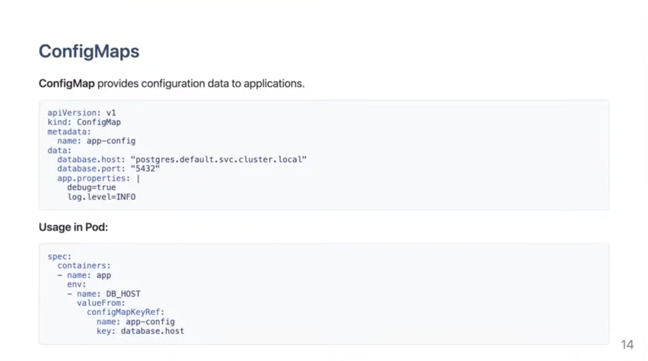Screen dimensions: 648x361
Task: Click the 'log.level=INFO' line
Action: [101, 197]
